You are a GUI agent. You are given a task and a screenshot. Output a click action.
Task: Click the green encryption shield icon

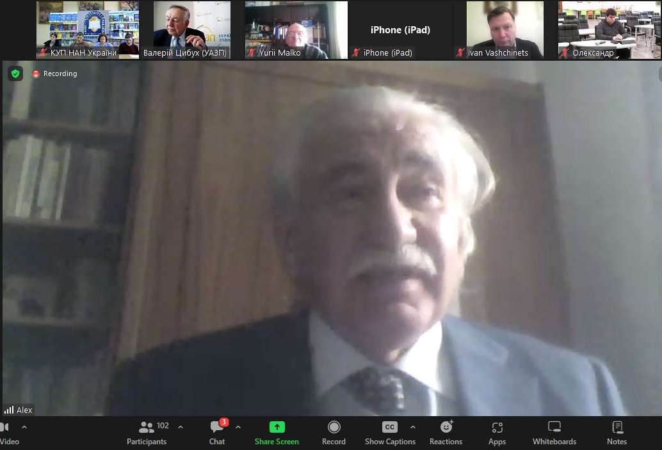[15, 74]
